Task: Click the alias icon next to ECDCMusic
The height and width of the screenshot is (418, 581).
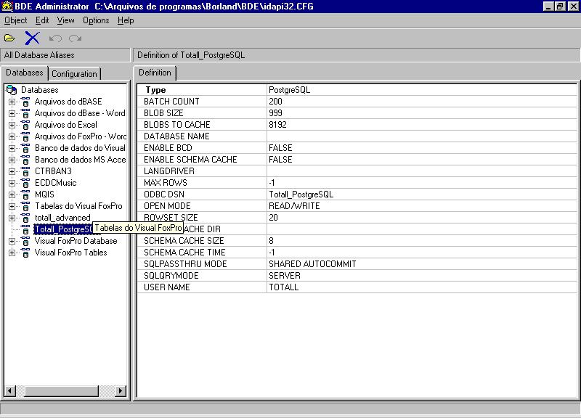Action: point(25,183)
